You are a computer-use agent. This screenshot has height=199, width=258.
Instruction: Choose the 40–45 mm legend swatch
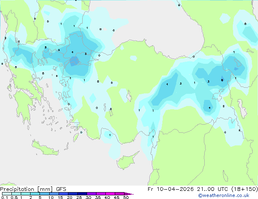110,194
